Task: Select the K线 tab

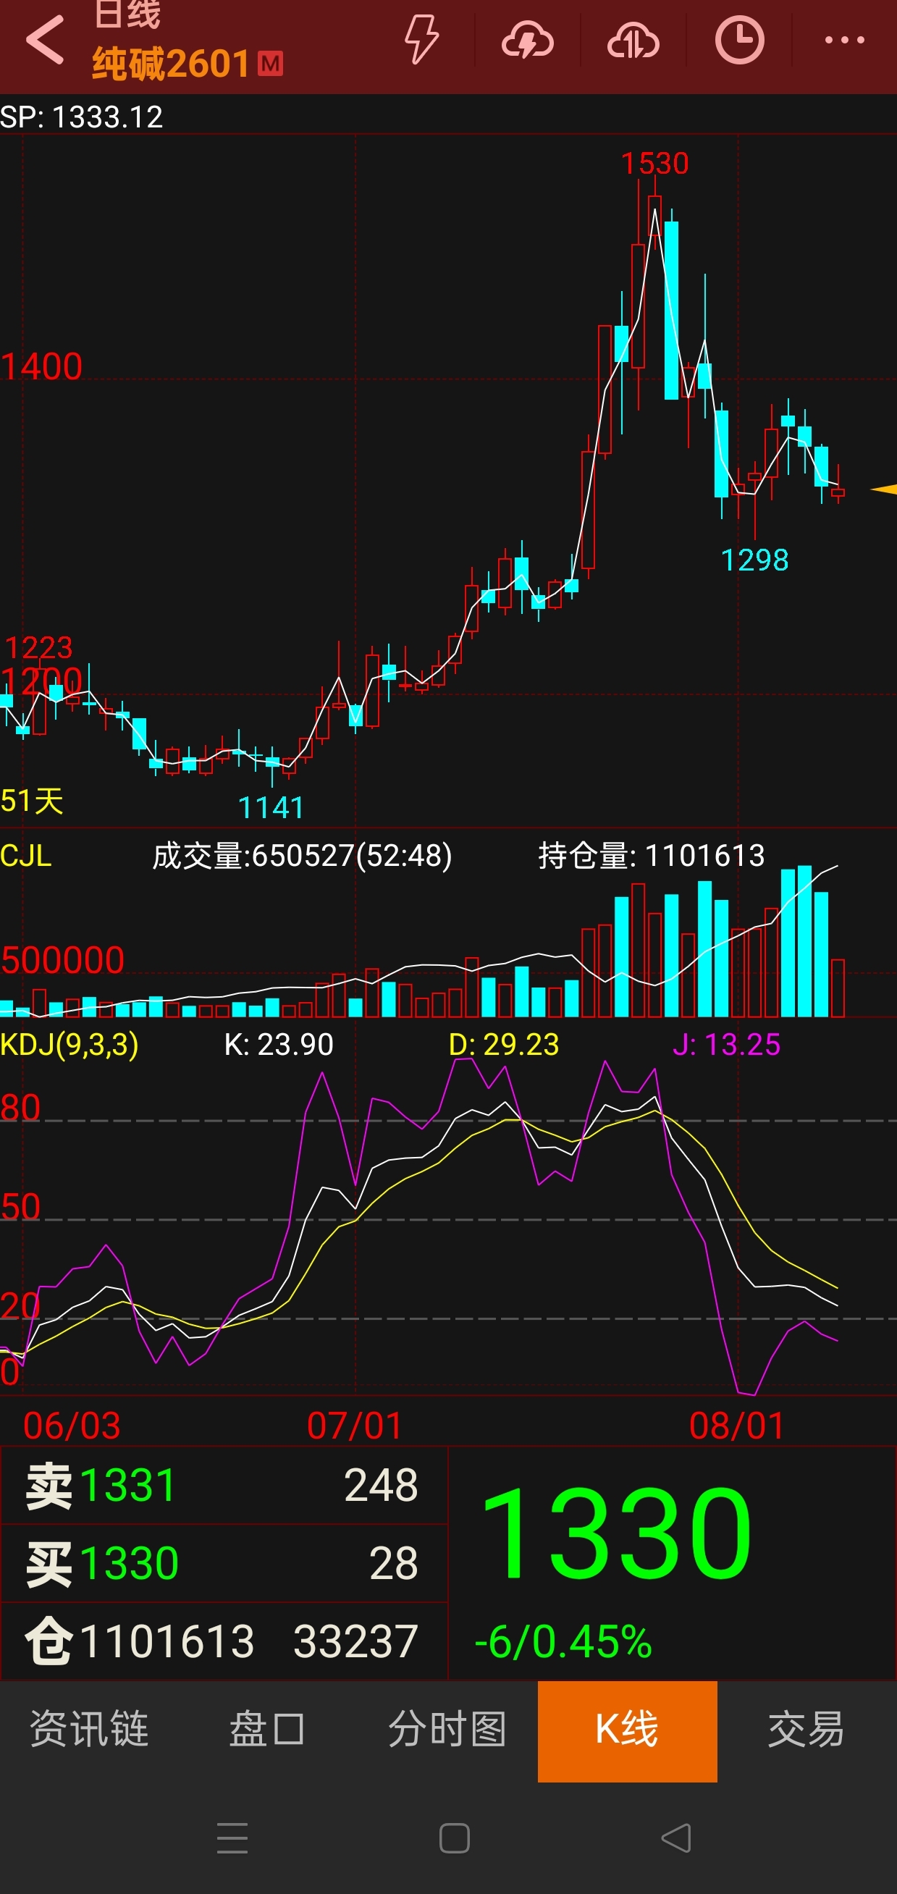Action: pos(627,1731)
